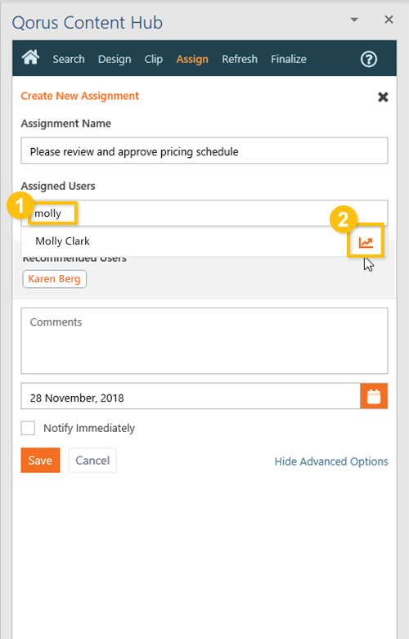This screenshot has height=639, width=409.
Task: Switch to the Design tab
Action: [x=115, y=59]
